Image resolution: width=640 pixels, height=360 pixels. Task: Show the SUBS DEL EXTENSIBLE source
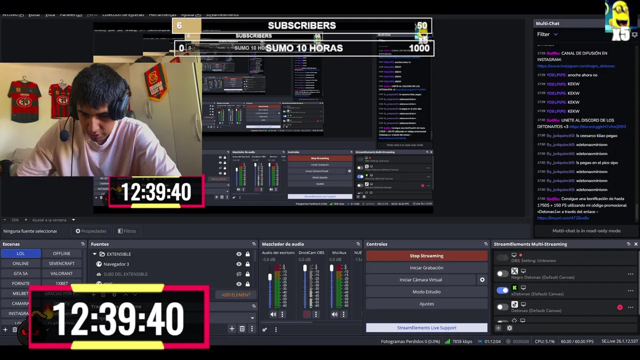coord(239,274)
